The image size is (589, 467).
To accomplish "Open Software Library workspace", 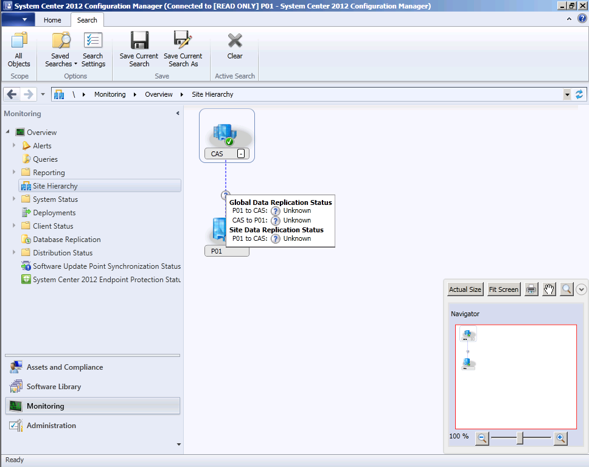I will click(92, 387).
